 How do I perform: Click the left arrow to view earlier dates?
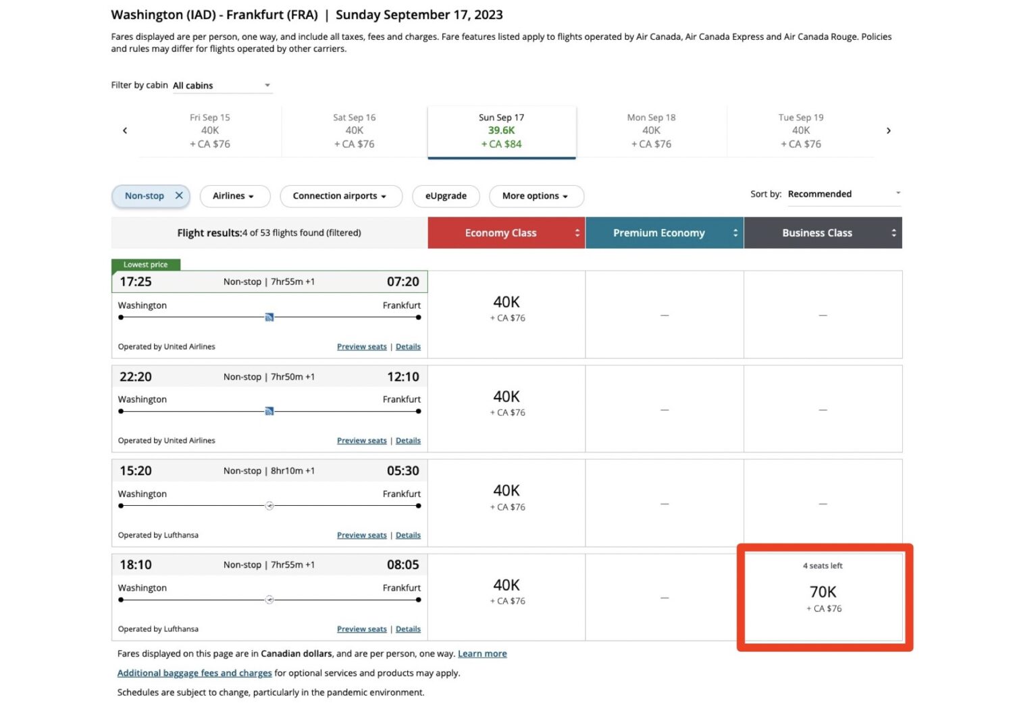(x=126, y=130)
